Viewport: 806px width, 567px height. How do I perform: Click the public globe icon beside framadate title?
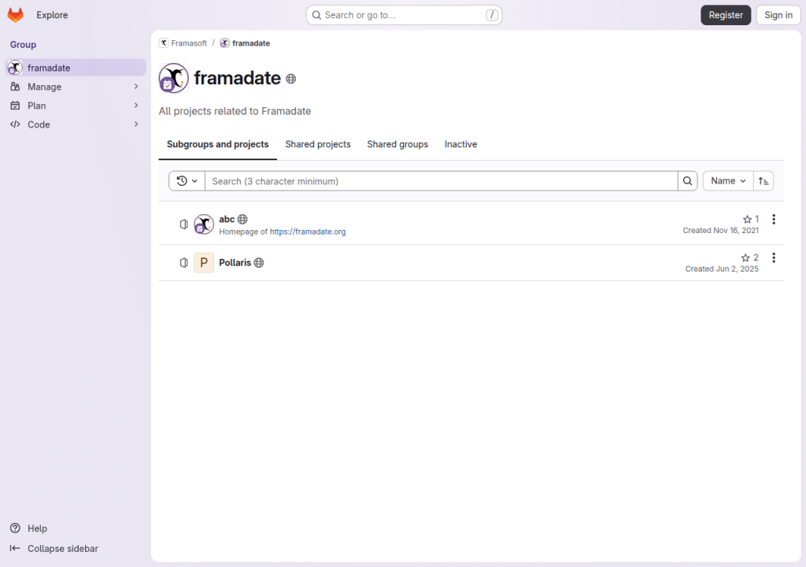(291, 79)
